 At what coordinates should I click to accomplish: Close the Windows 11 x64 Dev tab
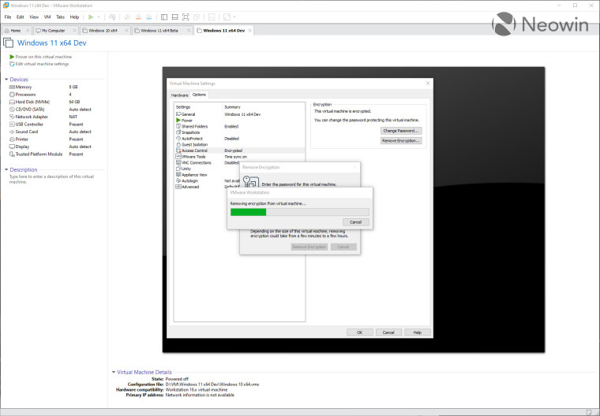point(250,31)
